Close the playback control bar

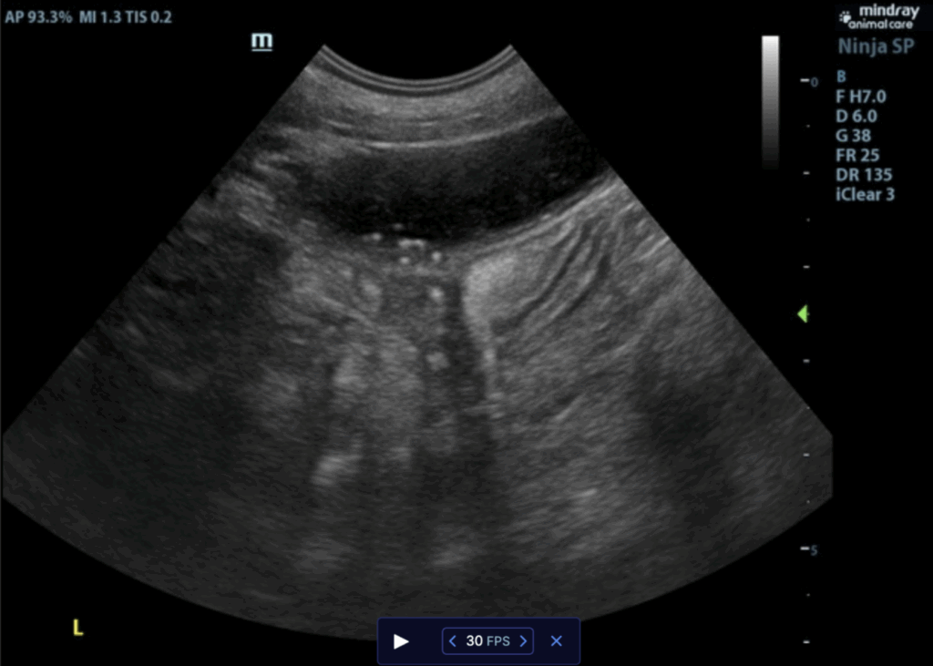557,641
